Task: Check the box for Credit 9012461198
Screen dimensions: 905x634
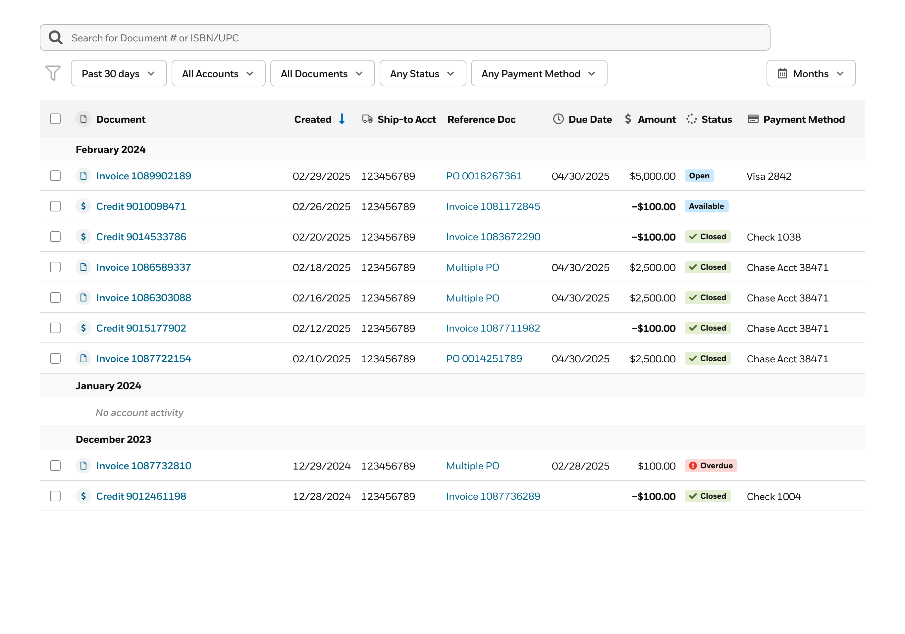Action: click(x=55, y=496)
